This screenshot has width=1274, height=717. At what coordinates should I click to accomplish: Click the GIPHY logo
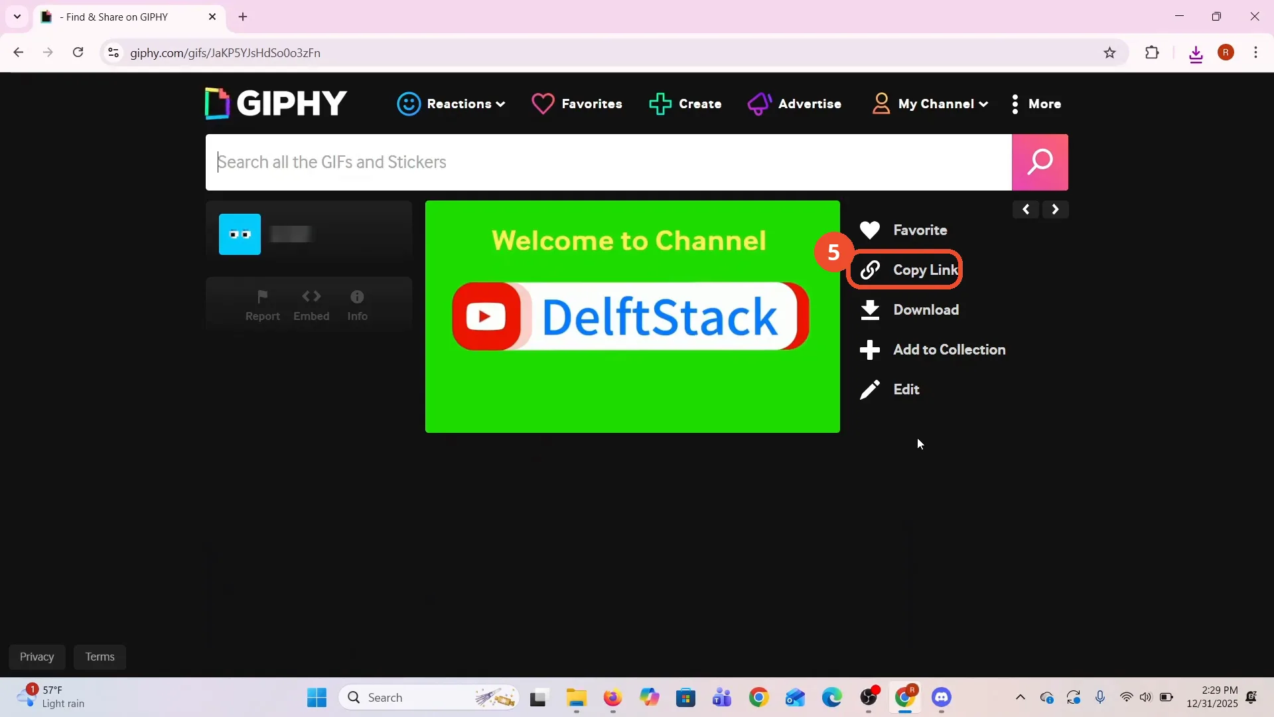(x=276, y=104)
